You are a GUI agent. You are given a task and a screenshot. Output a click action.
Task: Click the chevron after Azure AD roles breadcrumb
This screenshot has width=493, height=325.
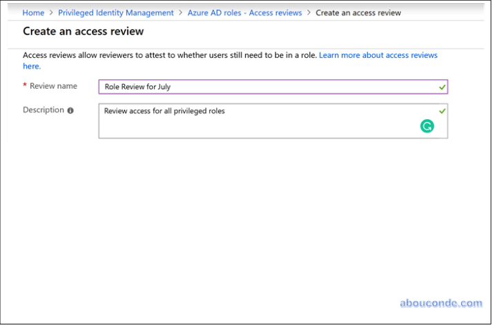(x=309, y=13)
